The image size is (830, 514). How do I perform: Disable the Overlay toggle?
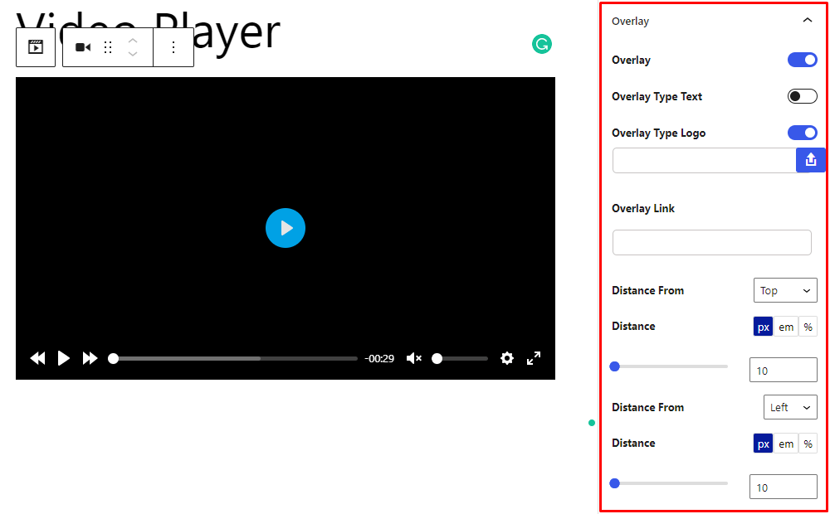pyautogui.click(x=802, y=60)
